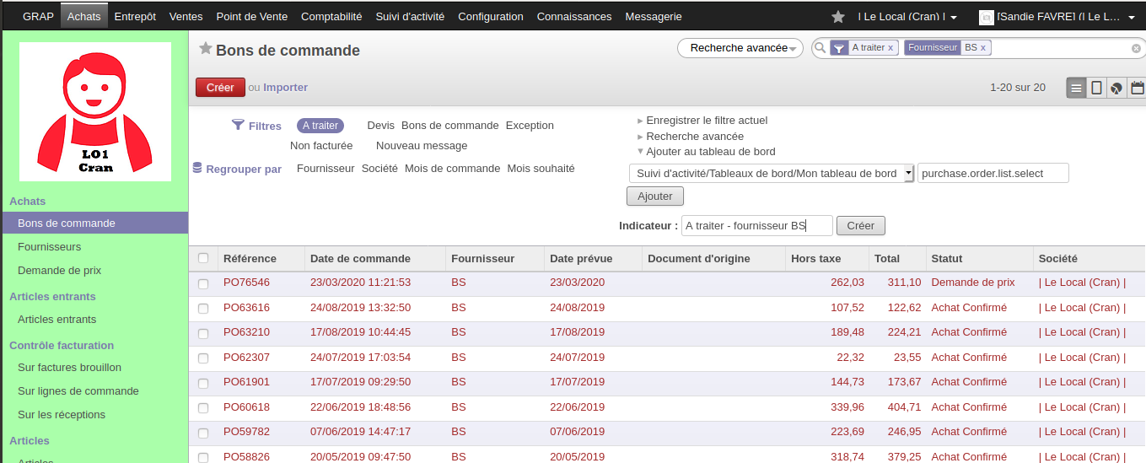This screenshot has height=463, width=1146.
Task: Open the dashboard selection combo box
Action: point(772,173)
